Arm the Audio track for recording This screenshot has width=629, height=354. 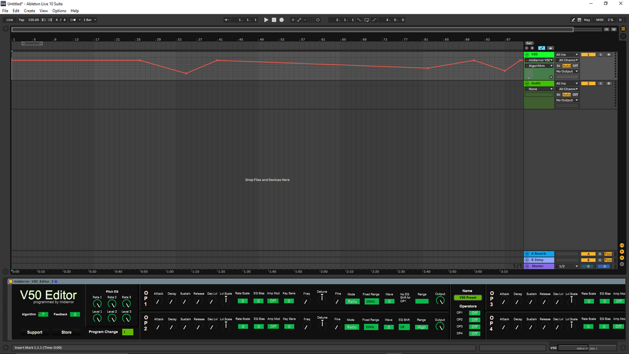click(x=609, y=83)
